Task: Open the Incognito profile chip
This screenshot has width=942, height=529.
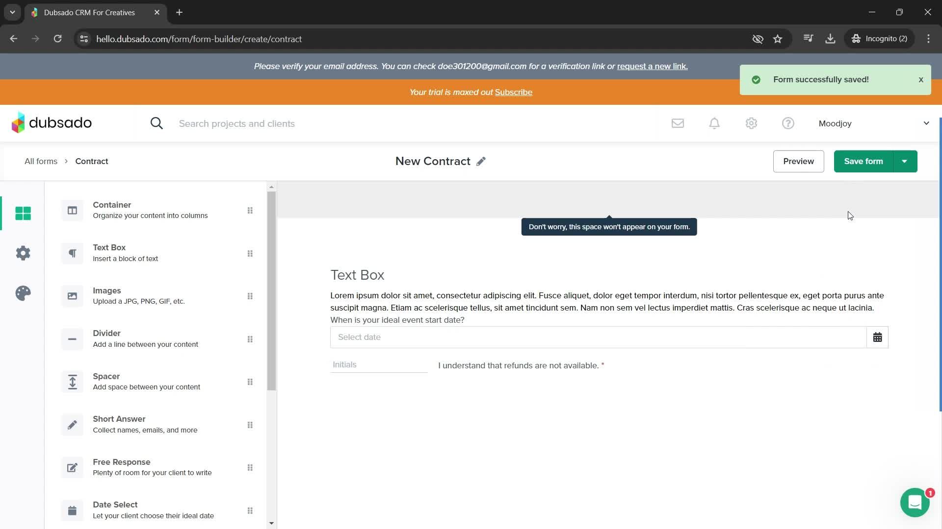Action: point(879,39)
